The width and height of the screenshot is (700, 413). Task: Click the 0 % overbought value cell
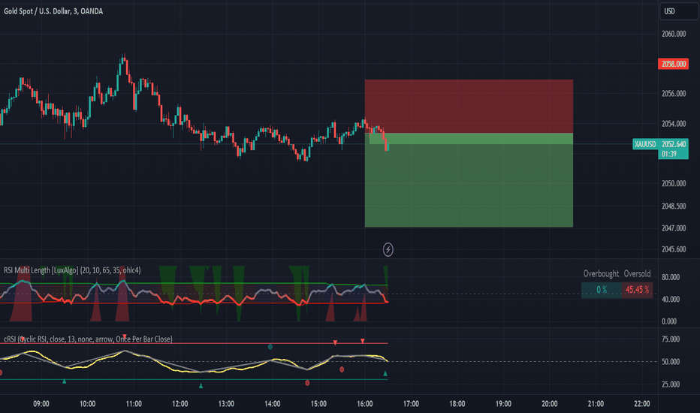pos(602,290)
